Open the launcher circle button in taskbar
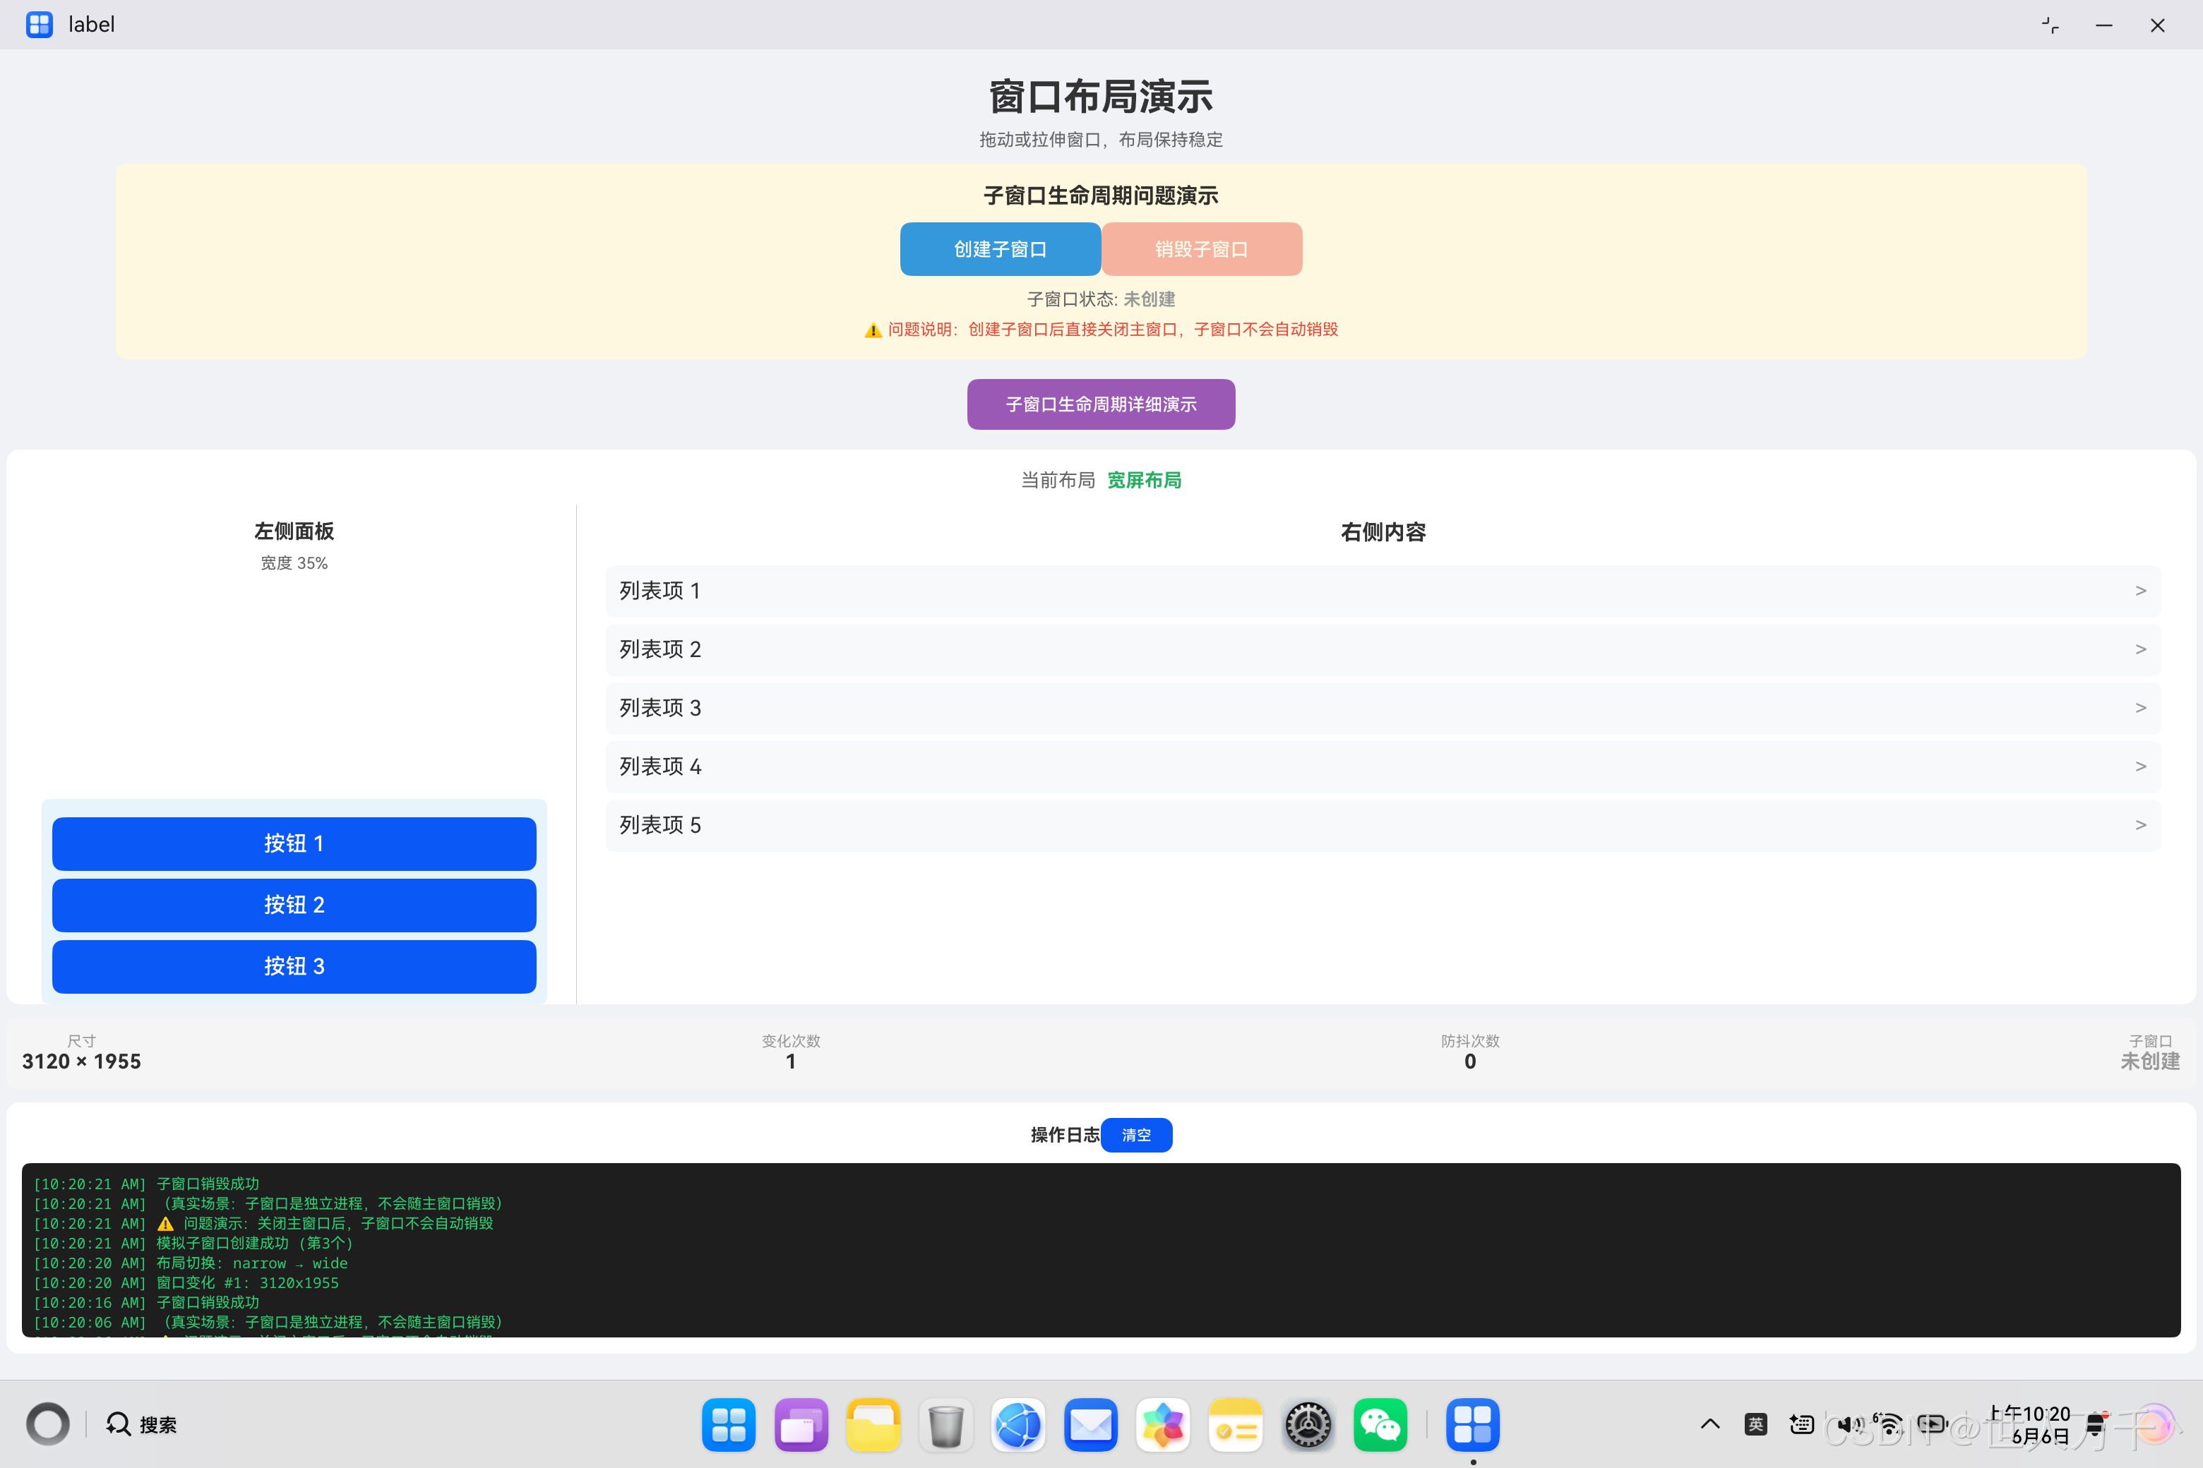Screen dimensions: 2203x1468 [48, 1424]
